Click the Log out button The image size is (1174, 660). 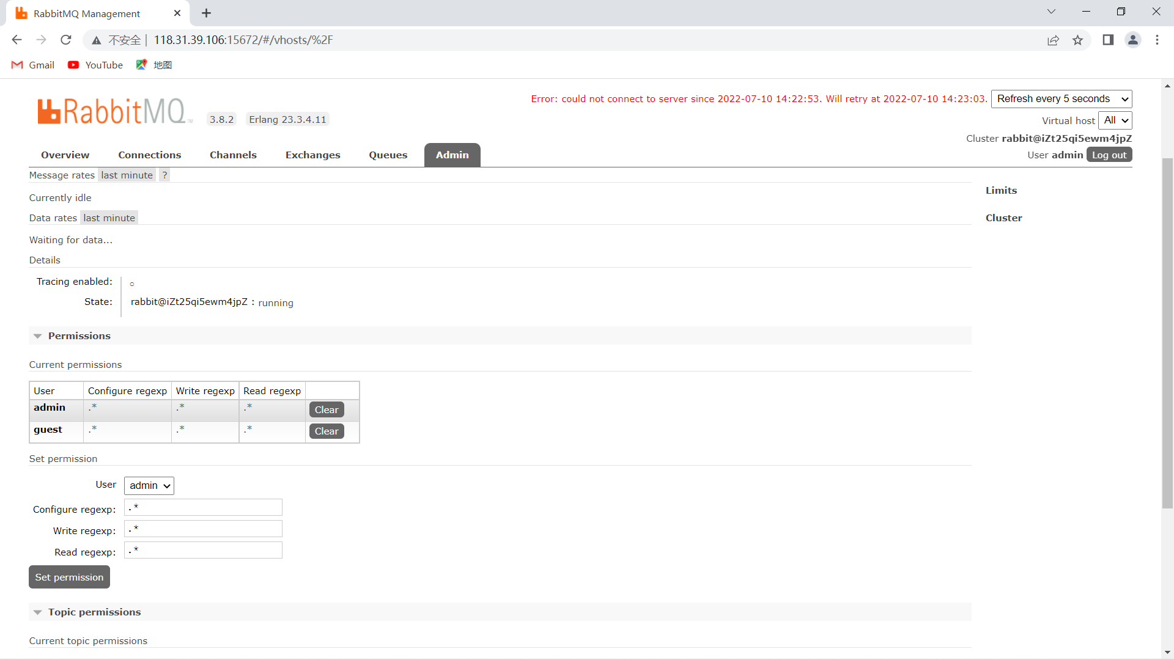click(x=1109, y=155)
